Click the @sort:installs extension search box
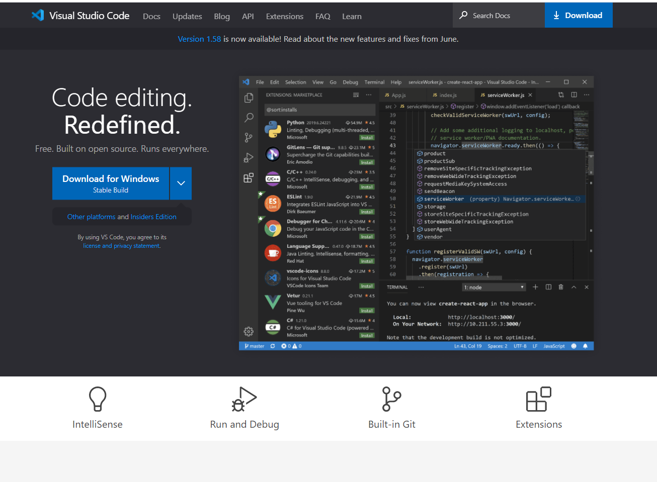Viewport: 657px width, 482px height. coord(320,110)
